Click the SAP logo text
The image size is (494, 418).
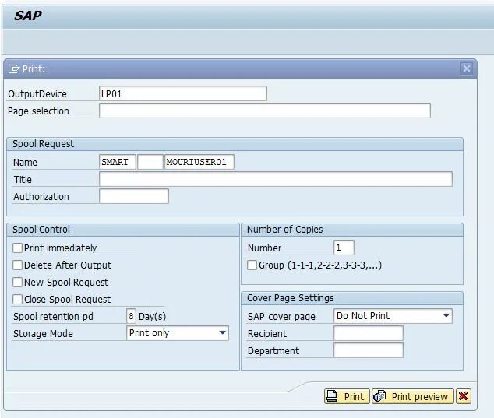click(x=28, y=16)
